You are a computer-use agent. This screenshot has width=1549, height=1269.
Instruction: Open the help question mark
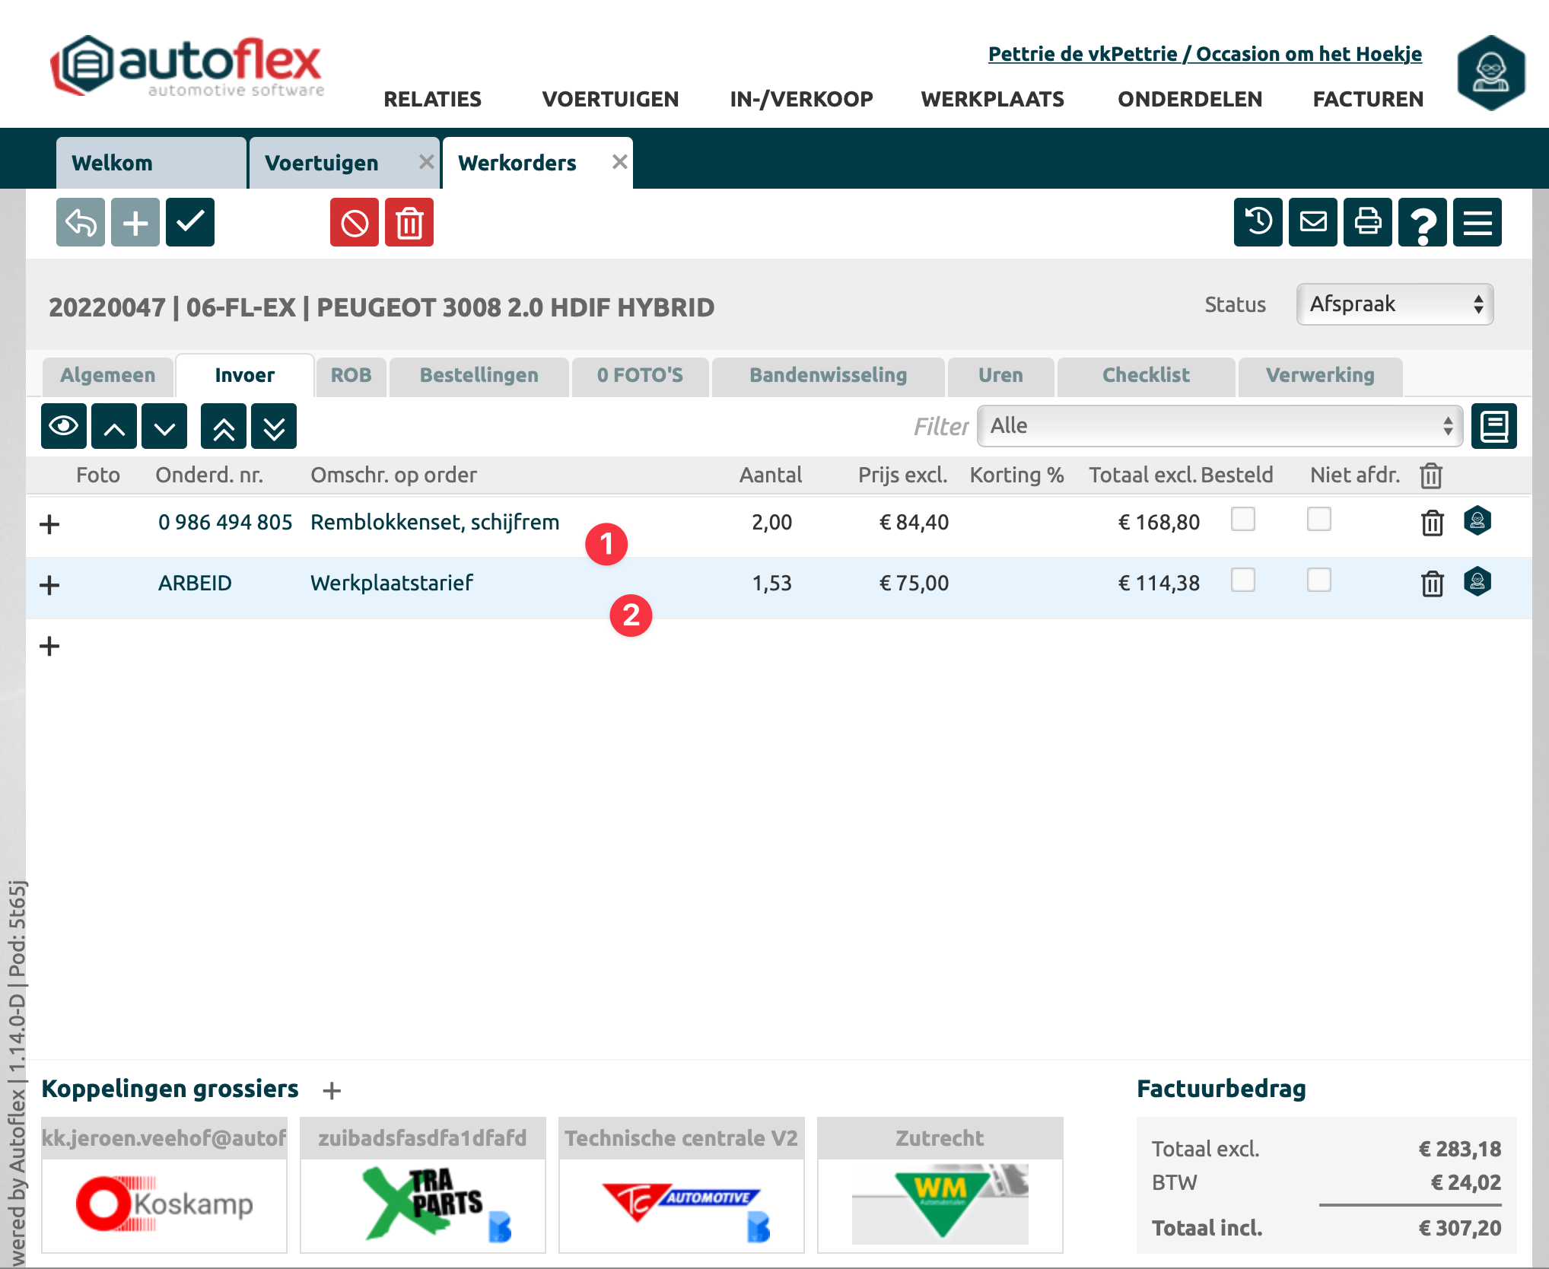coord(1422,222)
